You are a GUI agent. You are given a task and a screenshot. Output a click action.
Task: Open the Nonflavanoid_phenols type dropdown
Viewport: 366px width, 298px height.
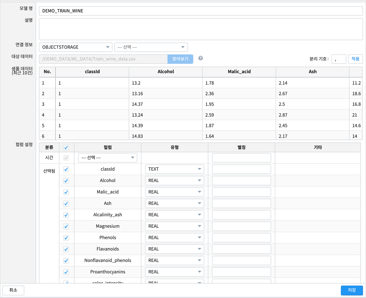[174, 260]
